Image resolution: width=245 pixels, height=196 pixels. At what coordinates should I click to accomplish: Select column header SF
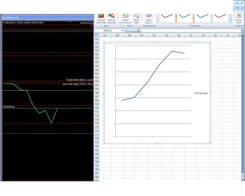228,36
